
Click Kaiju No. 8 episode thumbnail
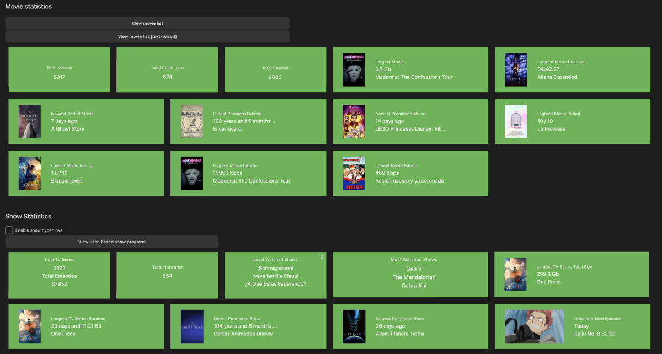(535, 326)
